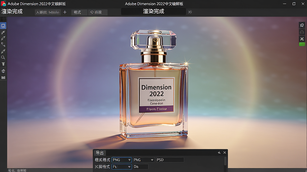Click the home view icon below the gear

(302, 32)
